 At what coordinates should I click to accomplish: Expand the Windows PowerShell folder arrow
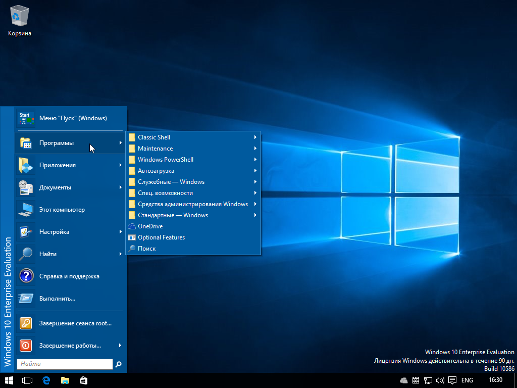255,159
